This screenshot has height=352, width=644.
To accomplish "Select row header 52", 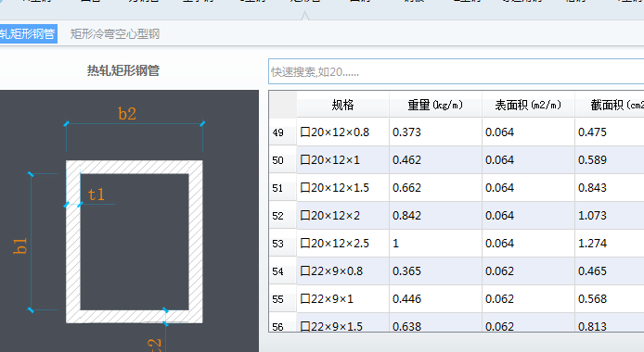I will click(x=283, y=216).
